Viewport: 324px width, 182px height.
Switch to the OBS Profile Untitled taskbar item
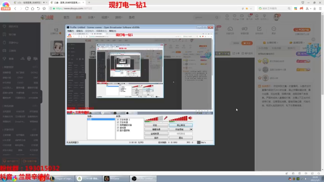(x=143, y=178)
